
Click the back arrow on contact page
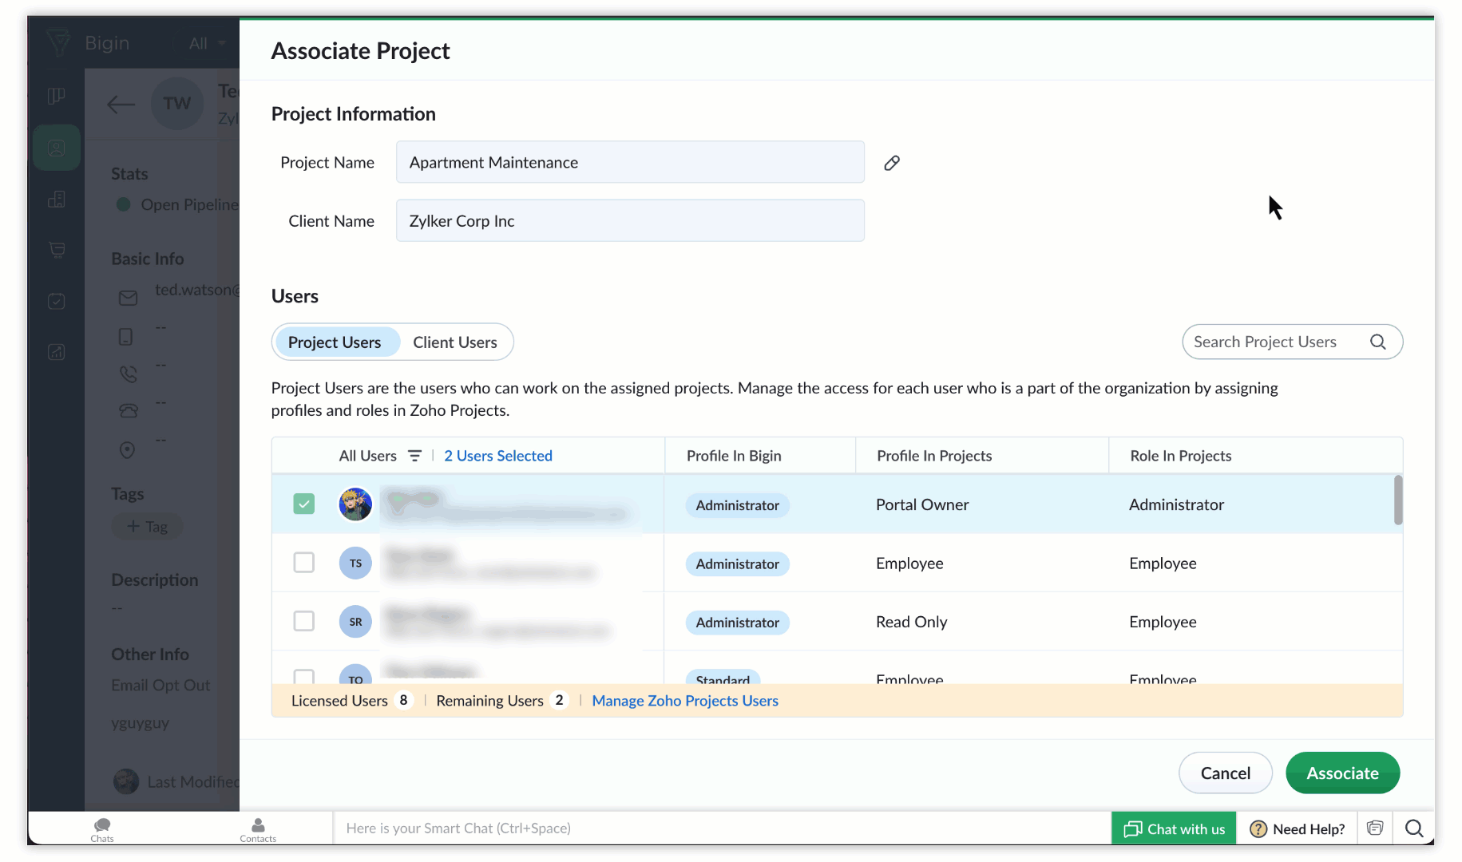tap(121, 104)
